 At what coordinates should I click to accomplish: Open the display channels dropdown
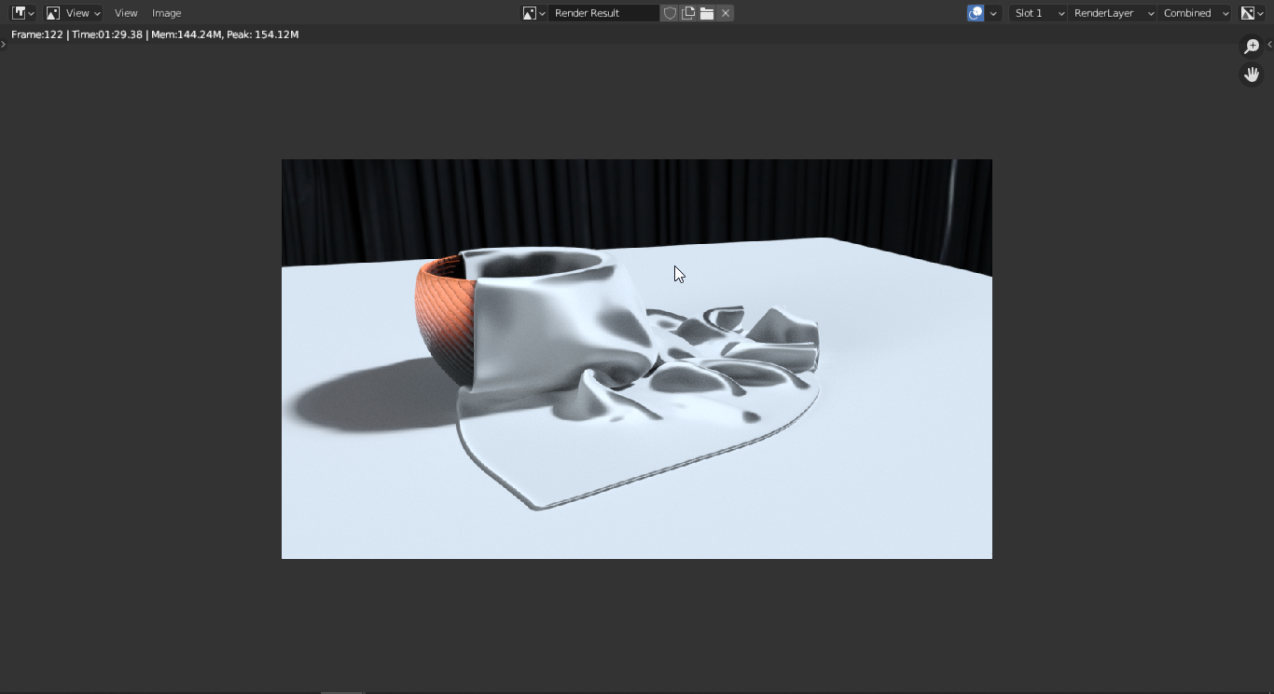pyautogui.click(x=1252, y=13)
